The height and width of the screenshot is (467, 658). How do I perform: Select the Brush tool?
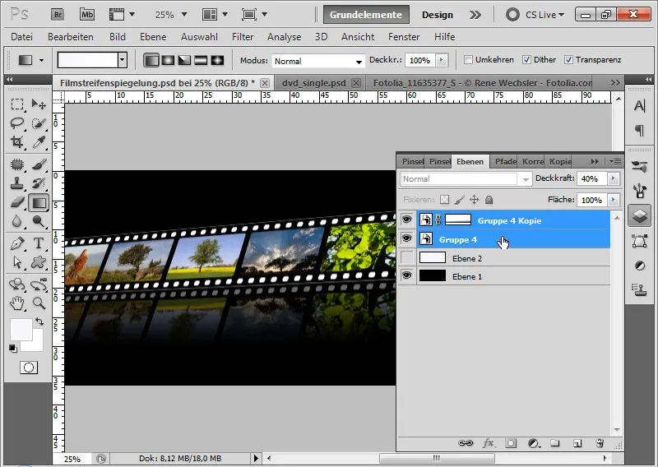pyautogui.click(x=39, y=164)
